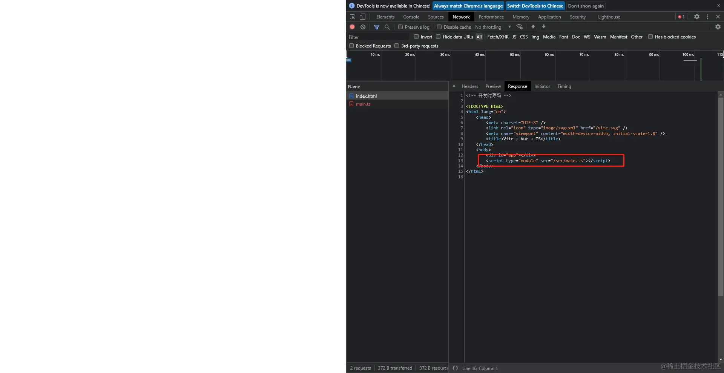Screen dimensions: 724x373
Task: Filter requests by CSS type
Action: 524,37
